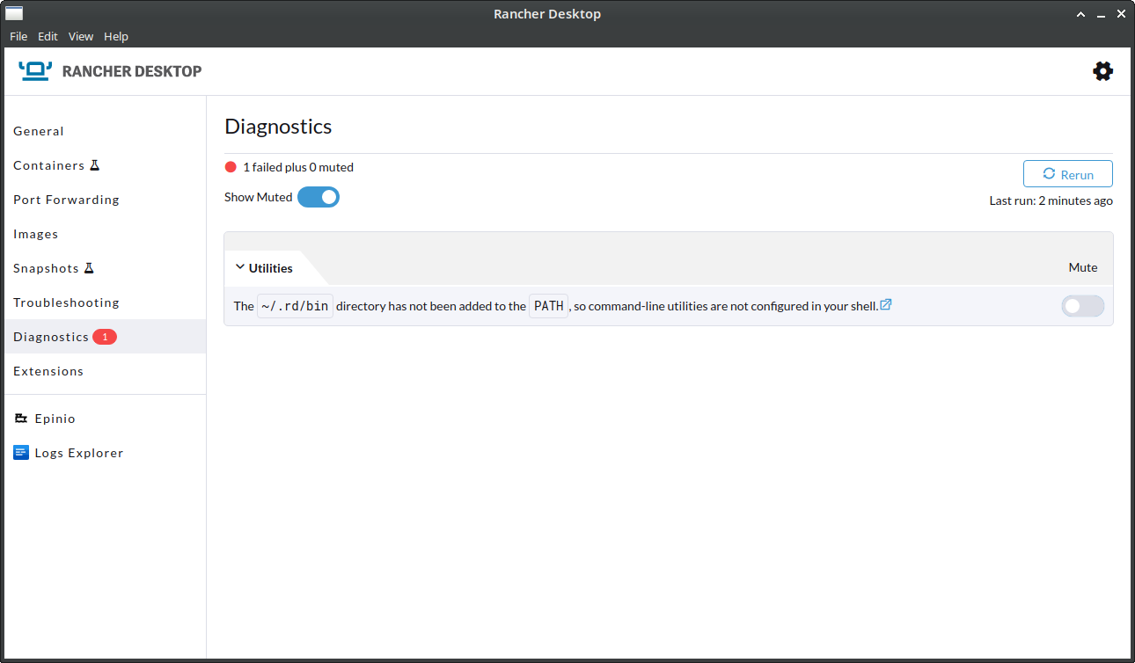Select Images in the sidebar
The image size is (1135, 663).
point(36,234)
